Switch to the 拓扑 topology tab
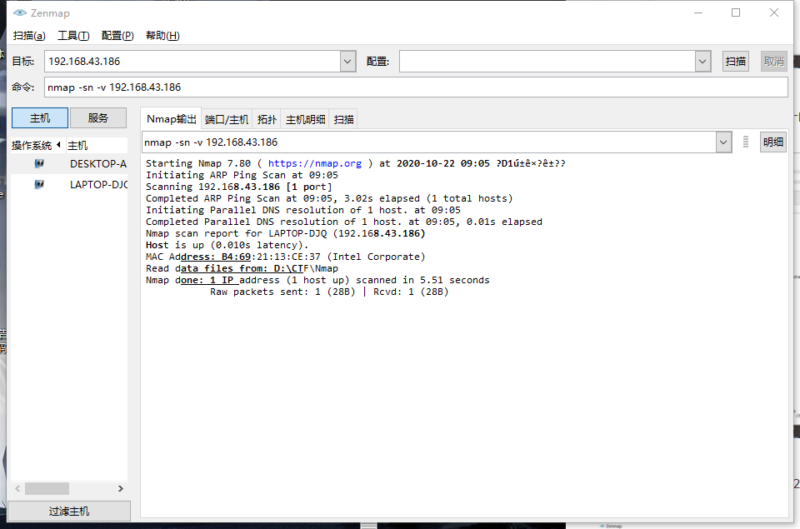Image resolution: width=800 pixels, height=529 pixels. (267, 119)
